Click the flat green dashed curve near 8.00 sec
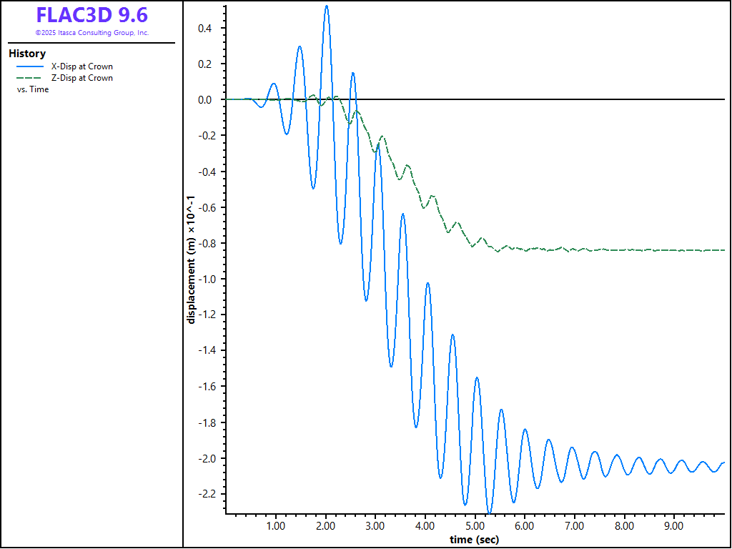Viewport: 732px width, 549px height. pyautogui.click(x=624, y=250)
